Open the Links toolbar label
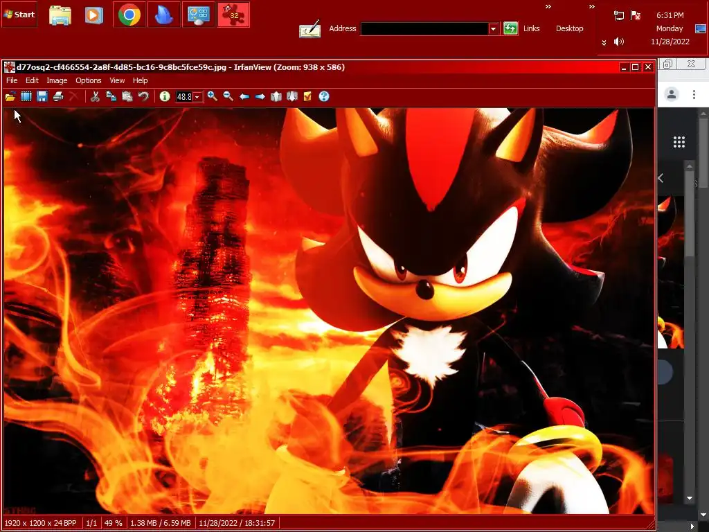Screen dimensions: 709x532 (531, 28)
